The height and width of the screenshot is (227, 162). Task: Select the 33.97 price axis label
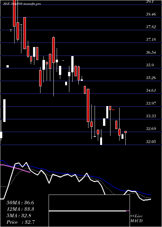point(151,103)
